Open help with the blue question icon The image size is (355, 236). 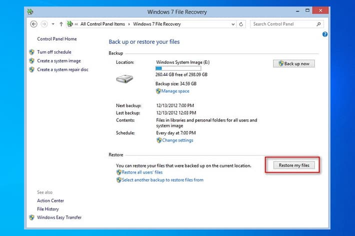[325, 34]
